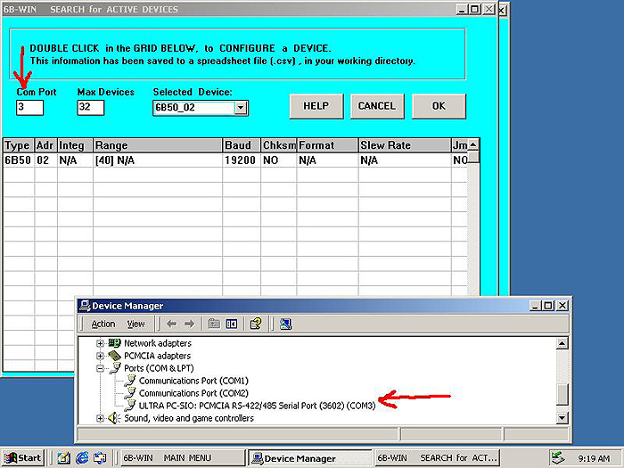The image size is (624, 468).
Task: Click the Baud column header
Action: click(x=242, y=145)
